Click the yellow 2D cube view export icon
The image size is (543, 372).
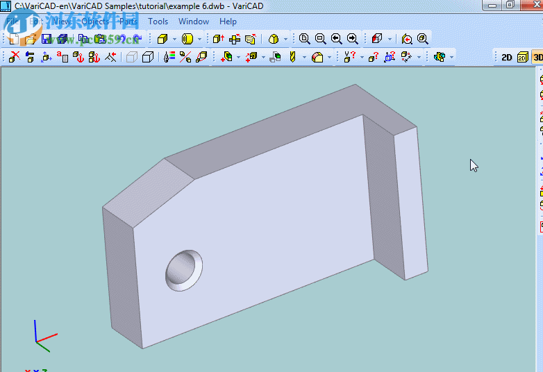coord(523,57)
